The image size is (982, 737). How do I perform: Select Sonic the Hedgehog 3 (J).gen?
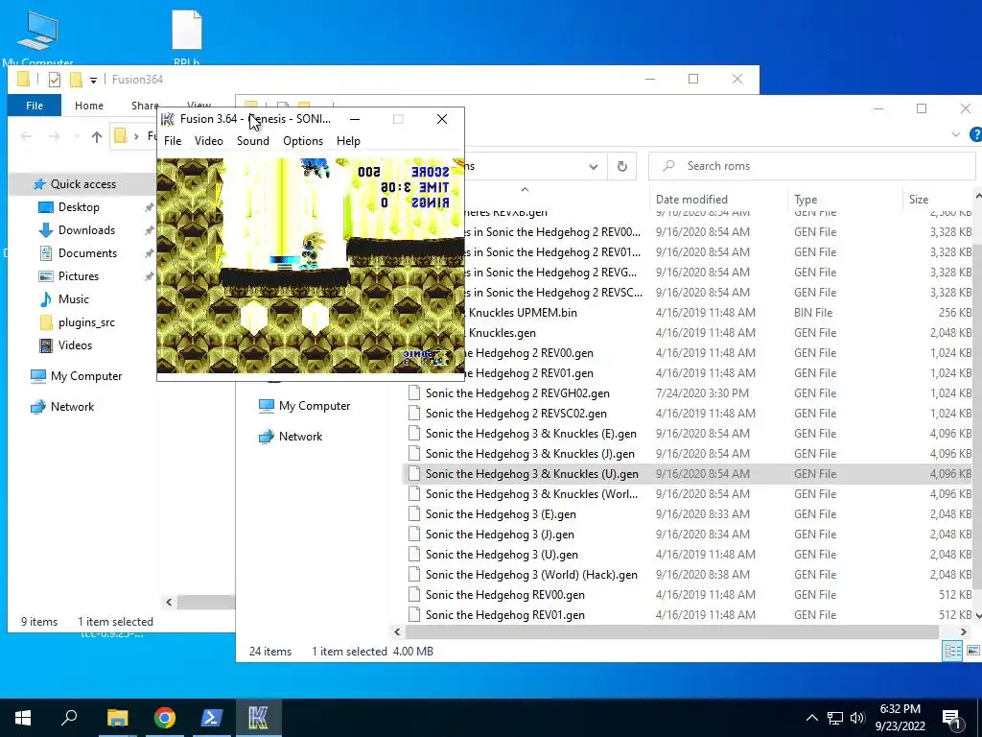click(x=499, y=535)
